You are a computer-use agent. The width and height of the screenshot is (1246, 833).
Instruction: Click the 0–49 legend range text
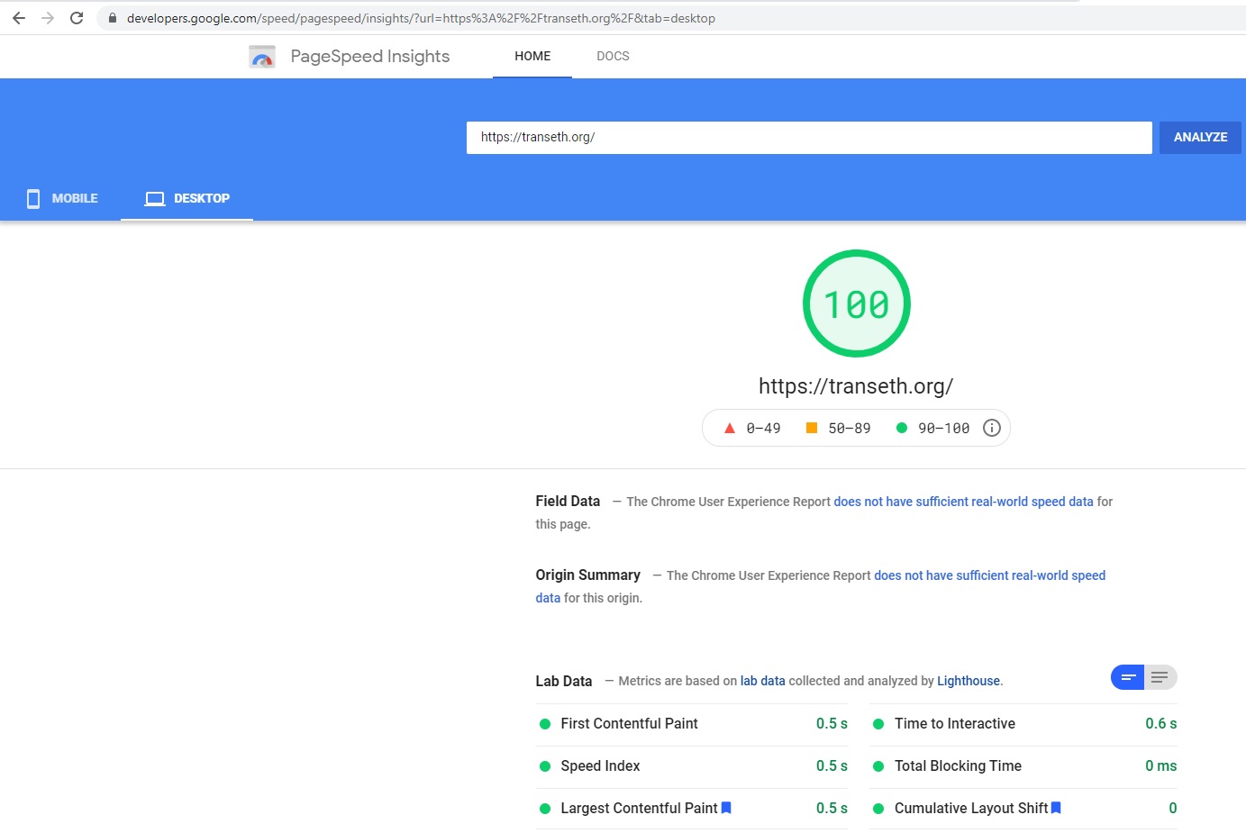(763, 429)
